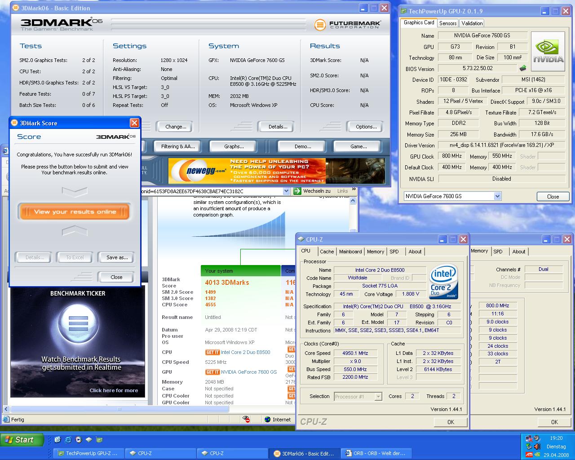
Task: Click View your results online button
Action: 75,212
